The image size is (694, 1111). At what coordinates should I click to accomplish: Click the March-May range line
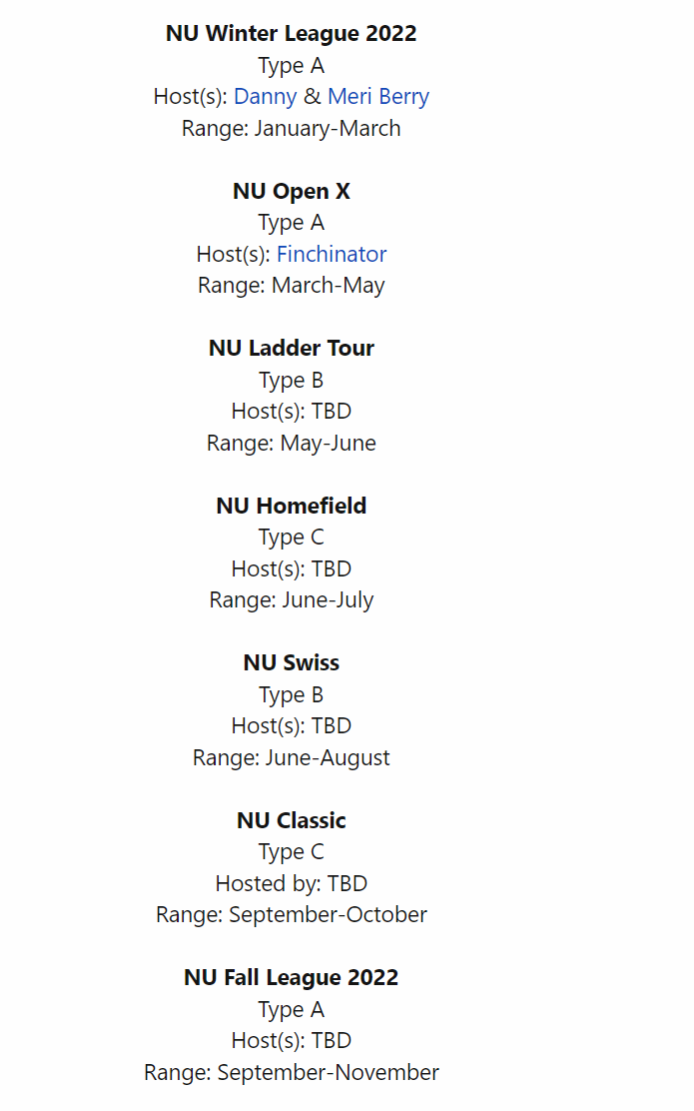pyautogui.click(x=291, y=286)
